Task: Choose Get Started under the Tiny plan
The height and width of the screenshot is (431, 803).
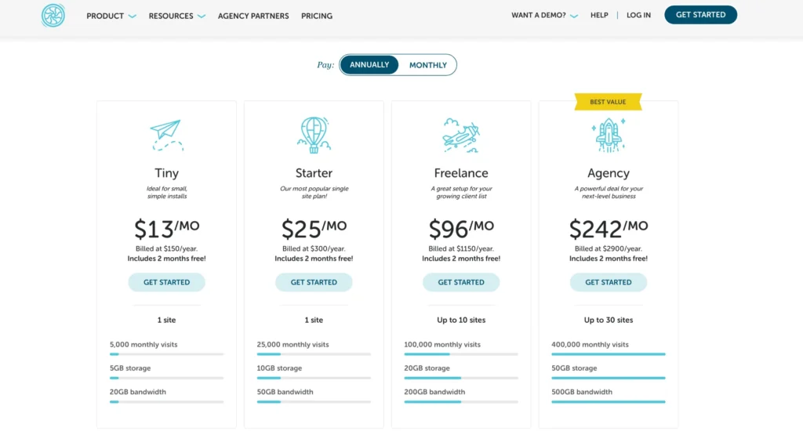Action: coord(166,282)
